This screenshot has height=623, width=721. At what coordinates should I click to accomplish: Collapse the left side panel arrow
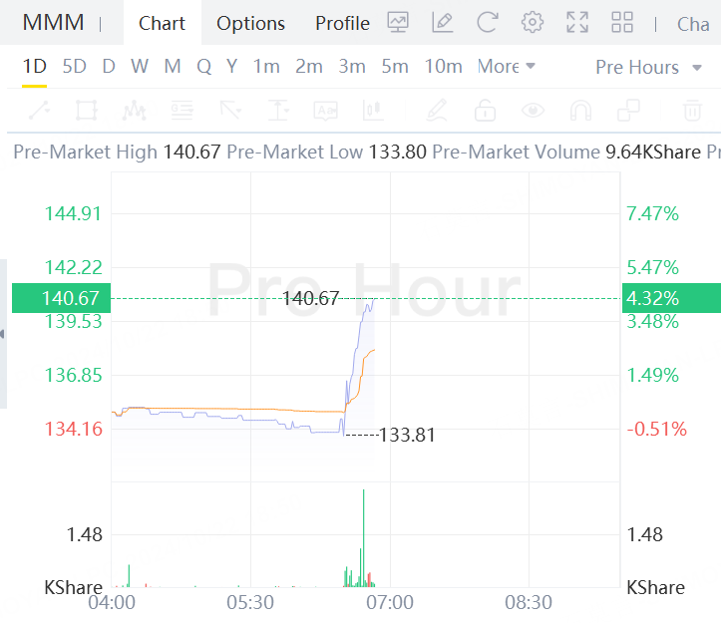[3, 334]
